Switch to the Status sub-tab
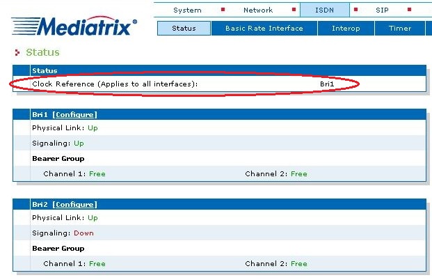 click(x=184, y=29)
